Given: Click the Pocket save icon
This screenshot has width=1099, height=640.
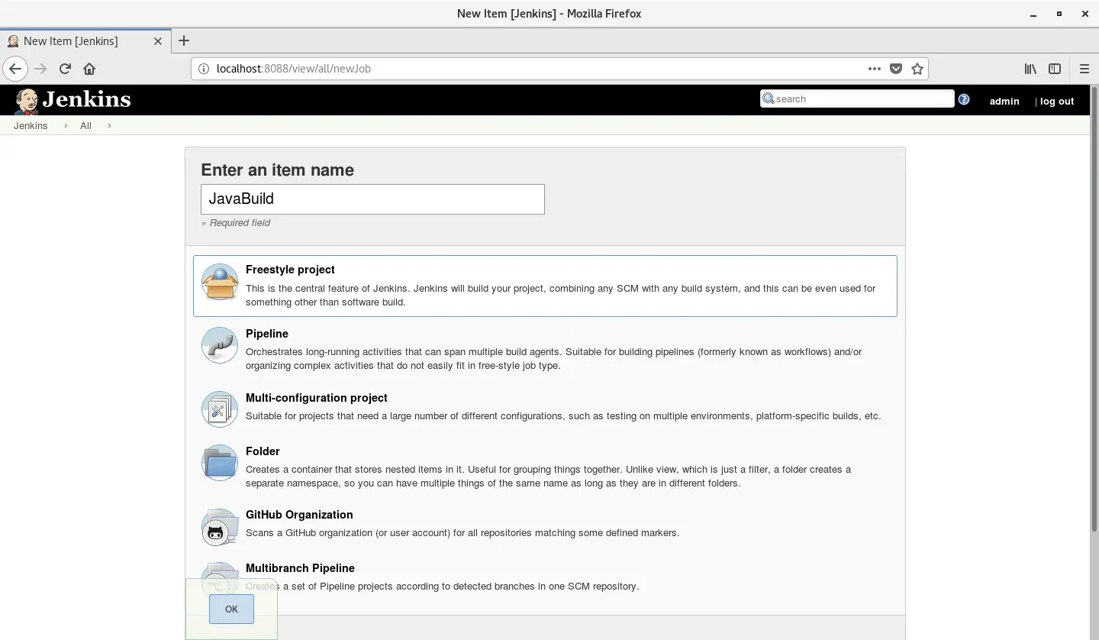Looking at the screenshot, I should [896, 69].
